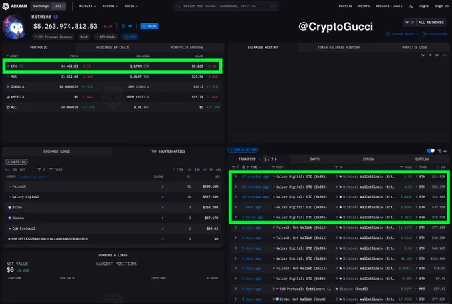Open the ALL NETWORKS selector
Image resolution: width=452 pixels, height=304 pixels.
click(x=424, y=22)
